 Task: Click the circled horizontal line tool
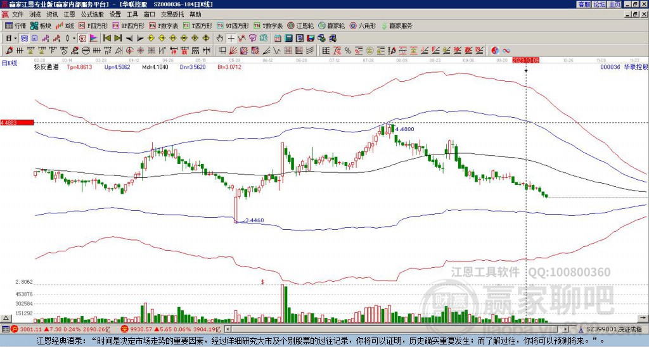[x=86, y=51]
